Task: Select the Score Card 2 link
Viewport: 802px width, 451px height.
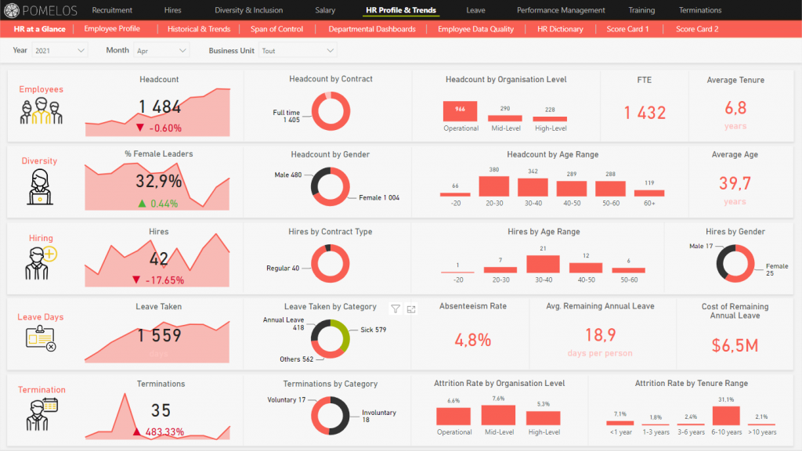Action: point(696,29)
